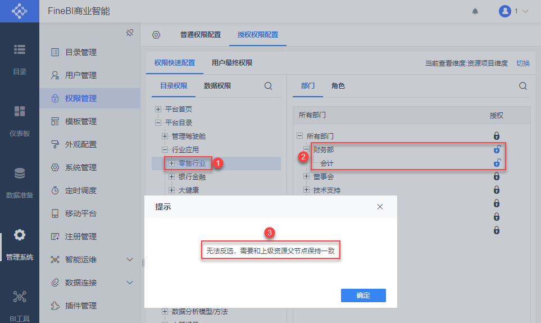541x323 pixels.
Task: Click the search icon in 部门 panel
Action: pos(523,86)
